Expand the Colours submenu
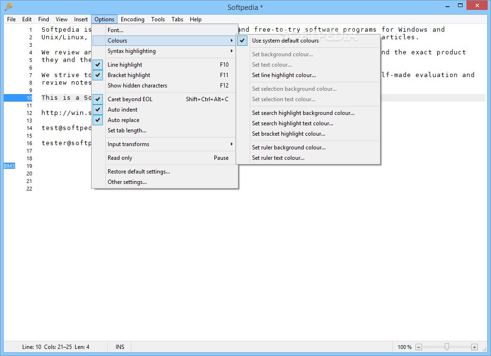The image size is (491, 356). point(165,41)
